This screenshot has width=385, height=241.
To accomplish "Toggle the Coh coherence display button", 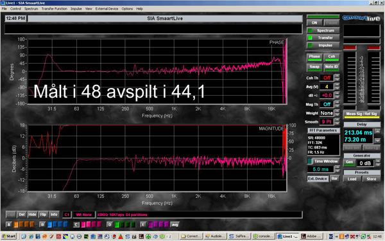I will click(332, 57).
